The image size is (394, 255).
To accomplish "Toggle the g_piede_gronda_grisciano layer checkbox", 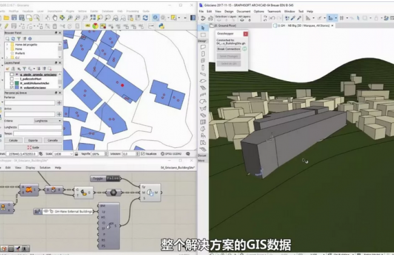I will coord(12,74).
